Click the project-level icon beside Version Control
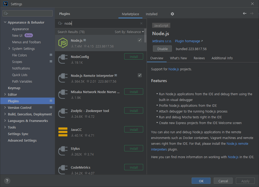Image resolution: width=259 pixels, height=187 pixels. tap(51, 107)
